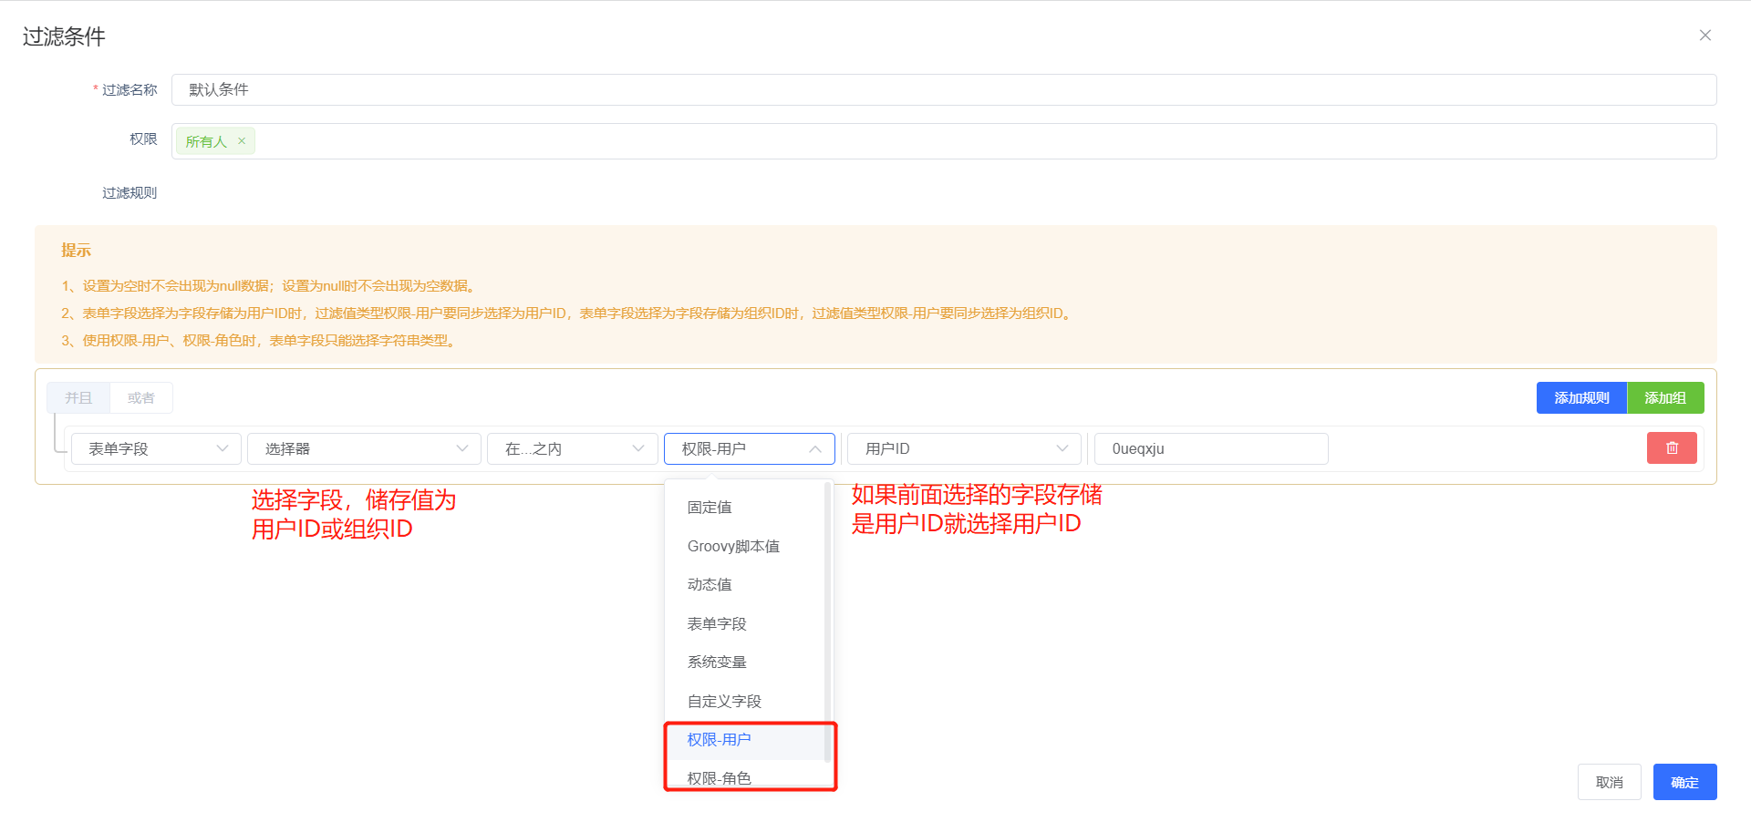Viewport: 1751px width, 822px height.
Task: Confirm with the 确定 button
Action: coord(1684,783)
